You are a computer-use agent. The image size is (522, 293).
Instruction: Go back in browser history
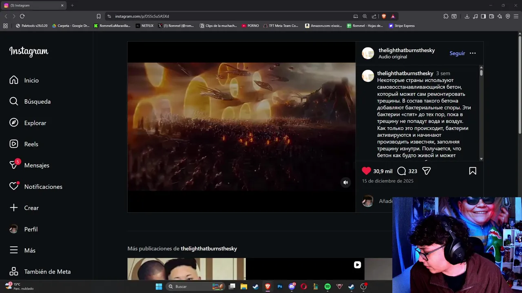tap(6, 16)
